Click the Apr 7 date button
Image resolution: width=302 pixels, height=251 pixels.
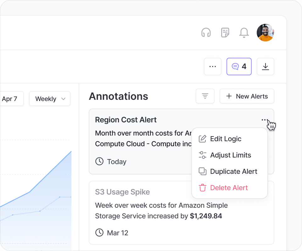pos(9,99)
